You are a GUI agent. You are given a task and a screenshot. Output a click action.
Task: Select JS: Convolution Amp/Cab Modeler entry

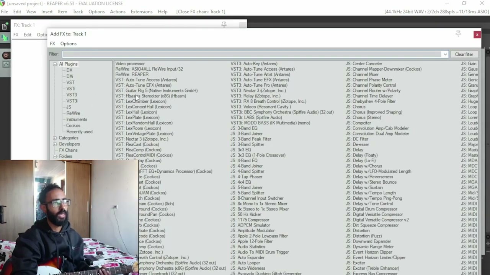point(377,128)
